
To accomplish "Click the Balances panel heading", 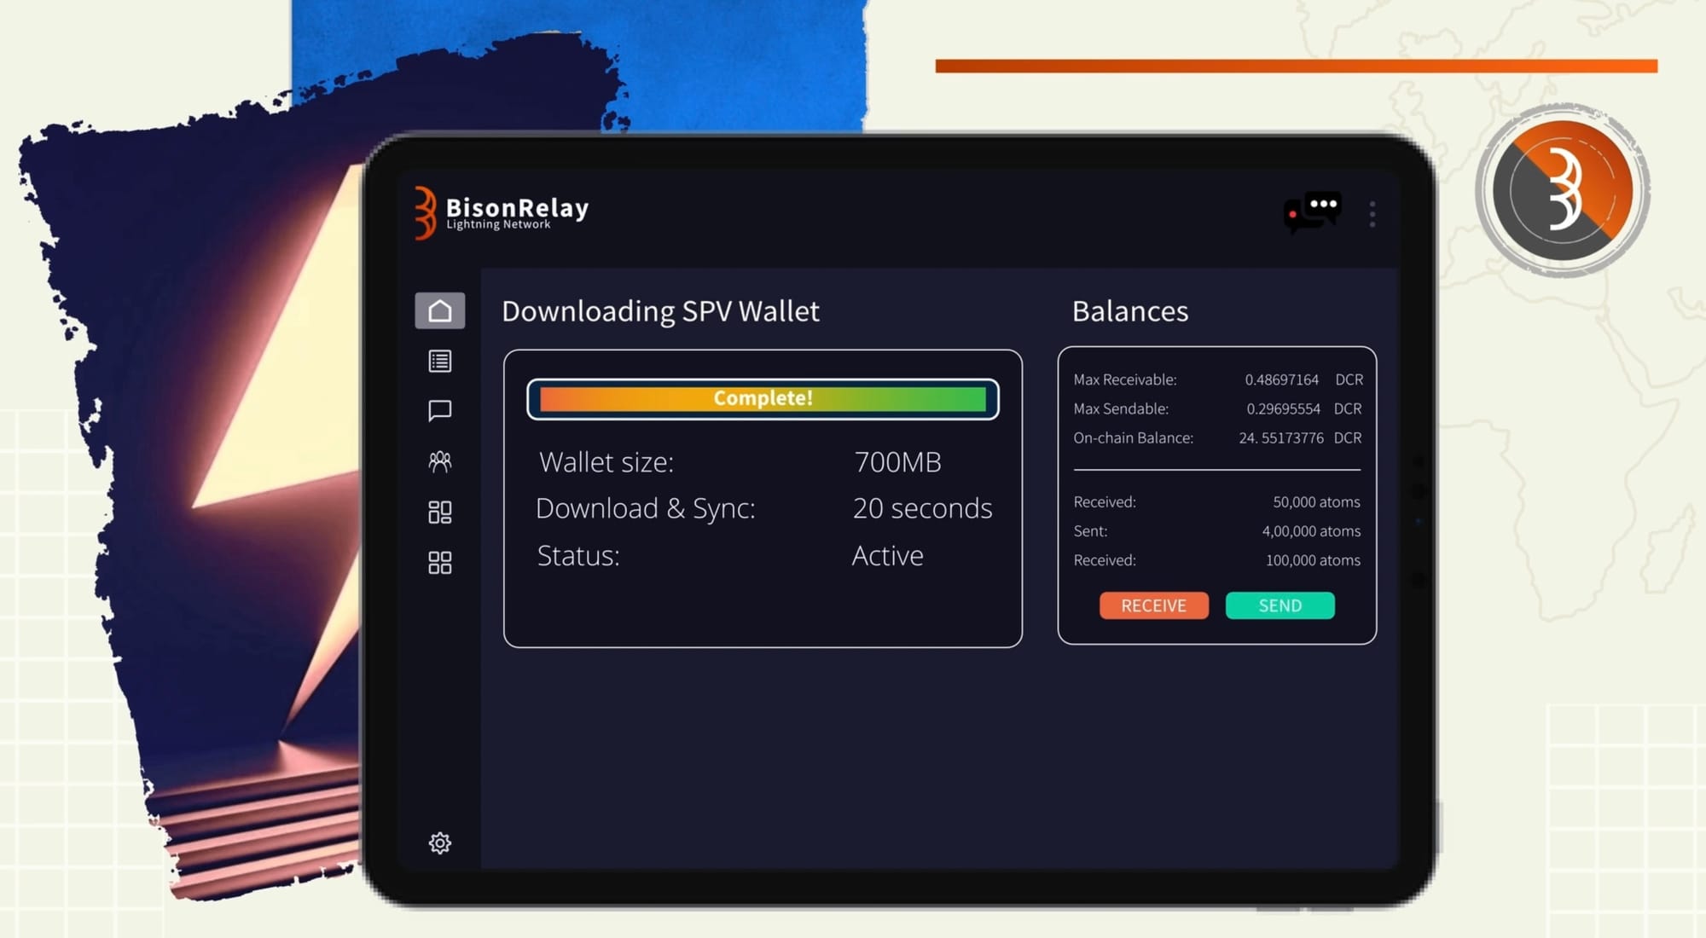I will pos(1129,311).
